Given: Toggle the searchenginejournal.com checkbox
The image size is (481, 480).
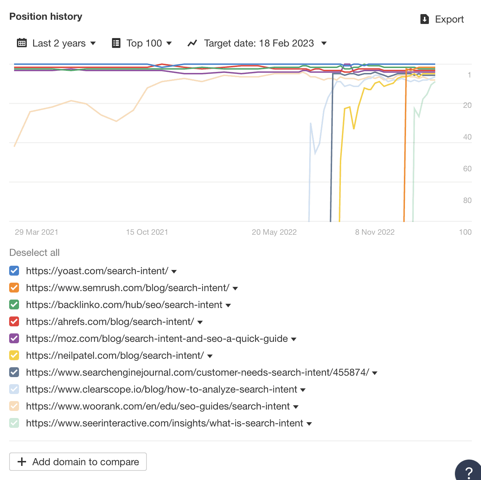Looking at the screenshot, I should tap(14, 372).
